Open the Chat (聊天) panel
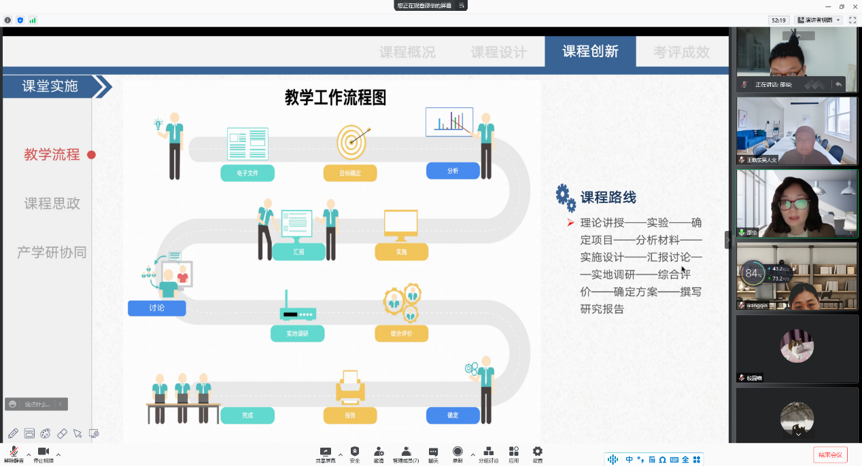The width and height of the screenshot is (862, 466). coord(433,454)
